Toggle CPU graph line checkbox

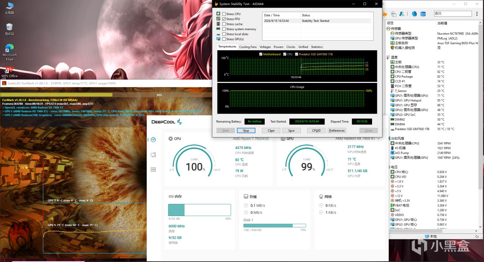(285, 54)
